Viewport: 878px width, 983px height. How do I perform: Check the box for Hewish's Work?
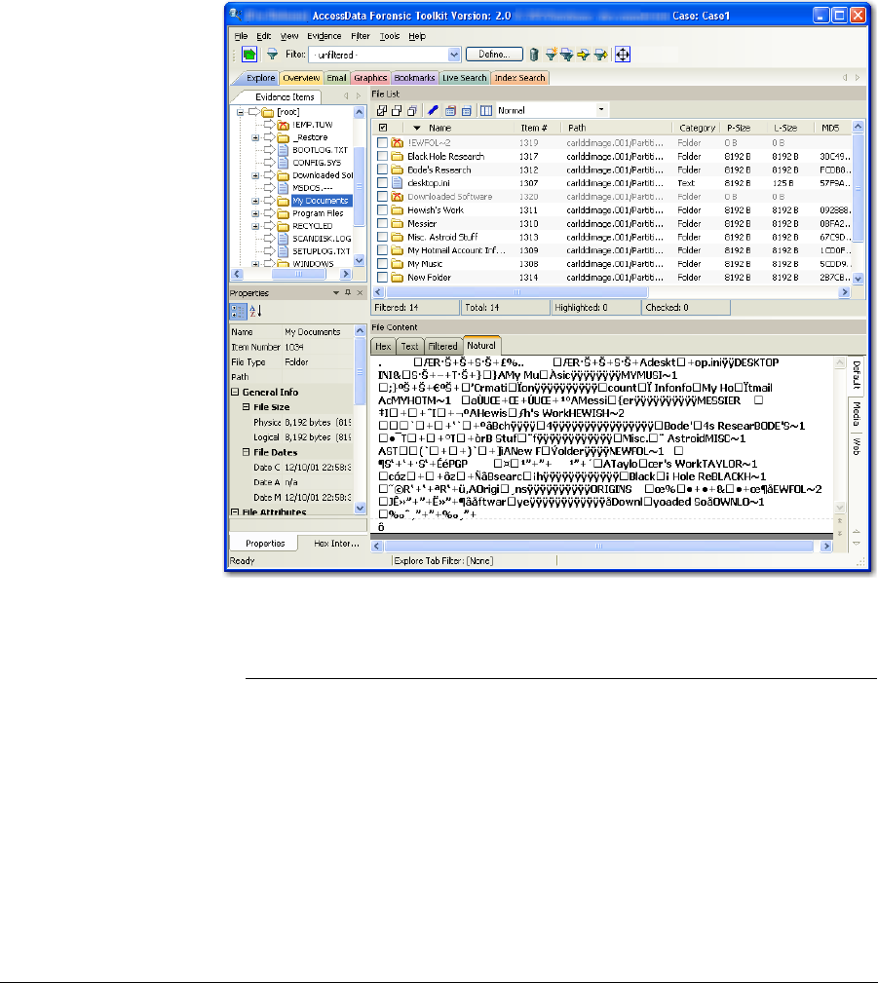[382, 210]
